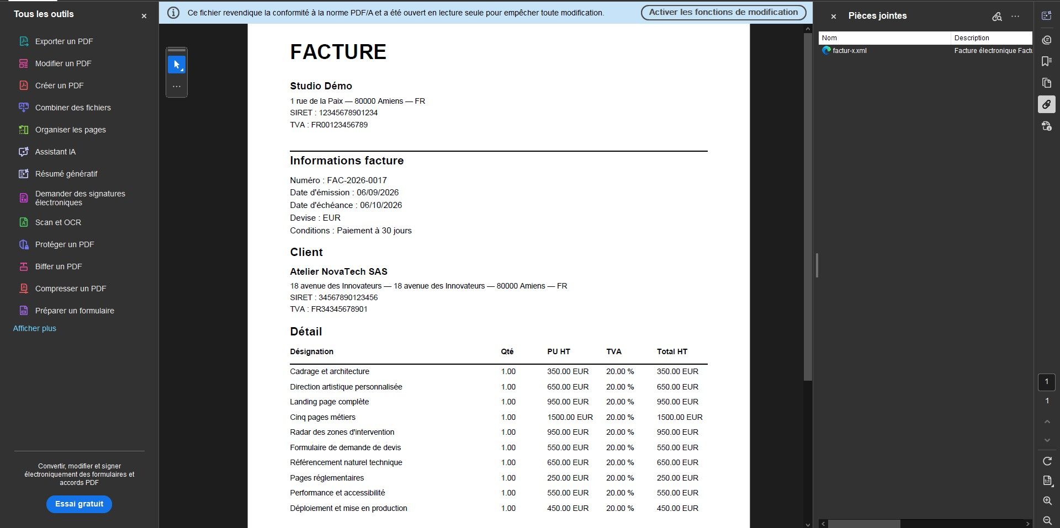Zoom in on the document
The image size is (1060, 528).
pyautogui.click(x=1047, y=500)
